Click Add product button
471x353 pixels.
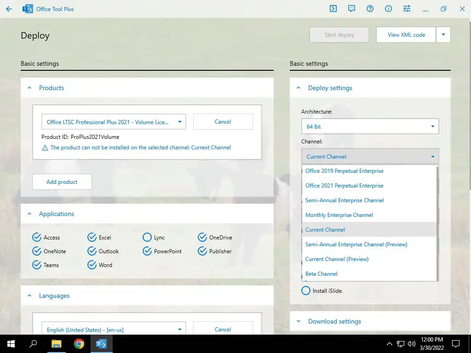pos(62,182)
